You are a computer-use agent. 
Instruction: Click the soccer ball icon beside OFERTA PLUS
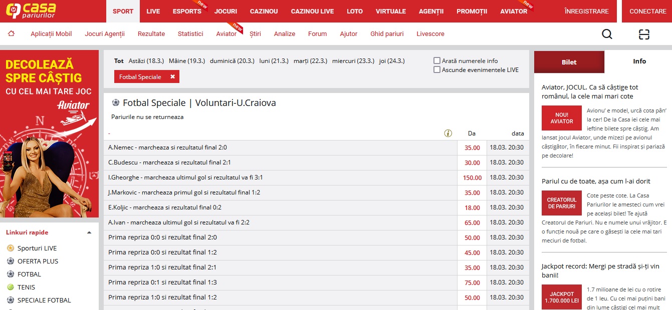tap(11, 261)
